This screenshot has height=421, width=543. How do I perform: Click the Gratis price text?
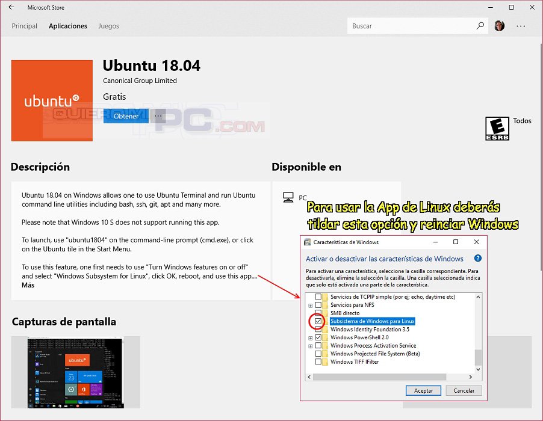[x=114, y=96]
